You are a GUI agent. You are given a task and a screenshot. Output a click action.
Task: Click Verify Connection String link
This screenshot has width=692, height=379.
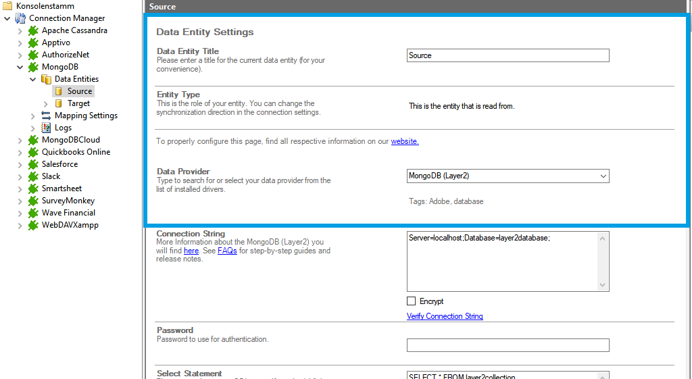(445, 316)
